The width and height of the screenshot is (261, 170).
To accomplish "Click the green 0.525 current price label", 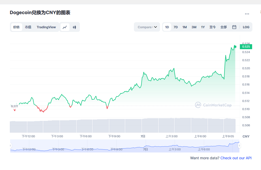I will [x=246, y=47].
